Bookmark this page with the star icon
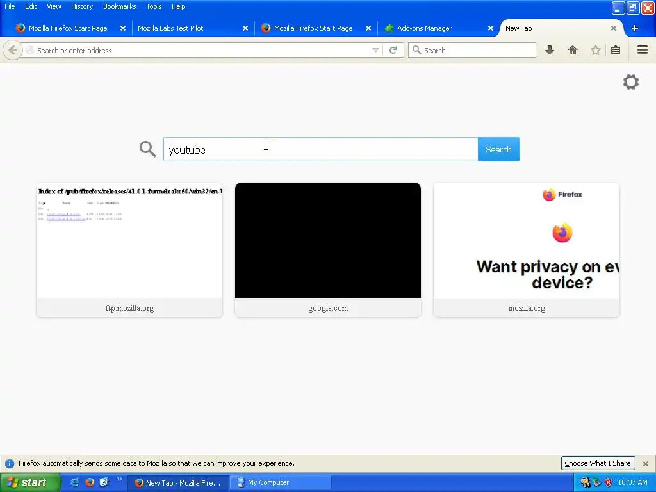 tap(595, 50)
